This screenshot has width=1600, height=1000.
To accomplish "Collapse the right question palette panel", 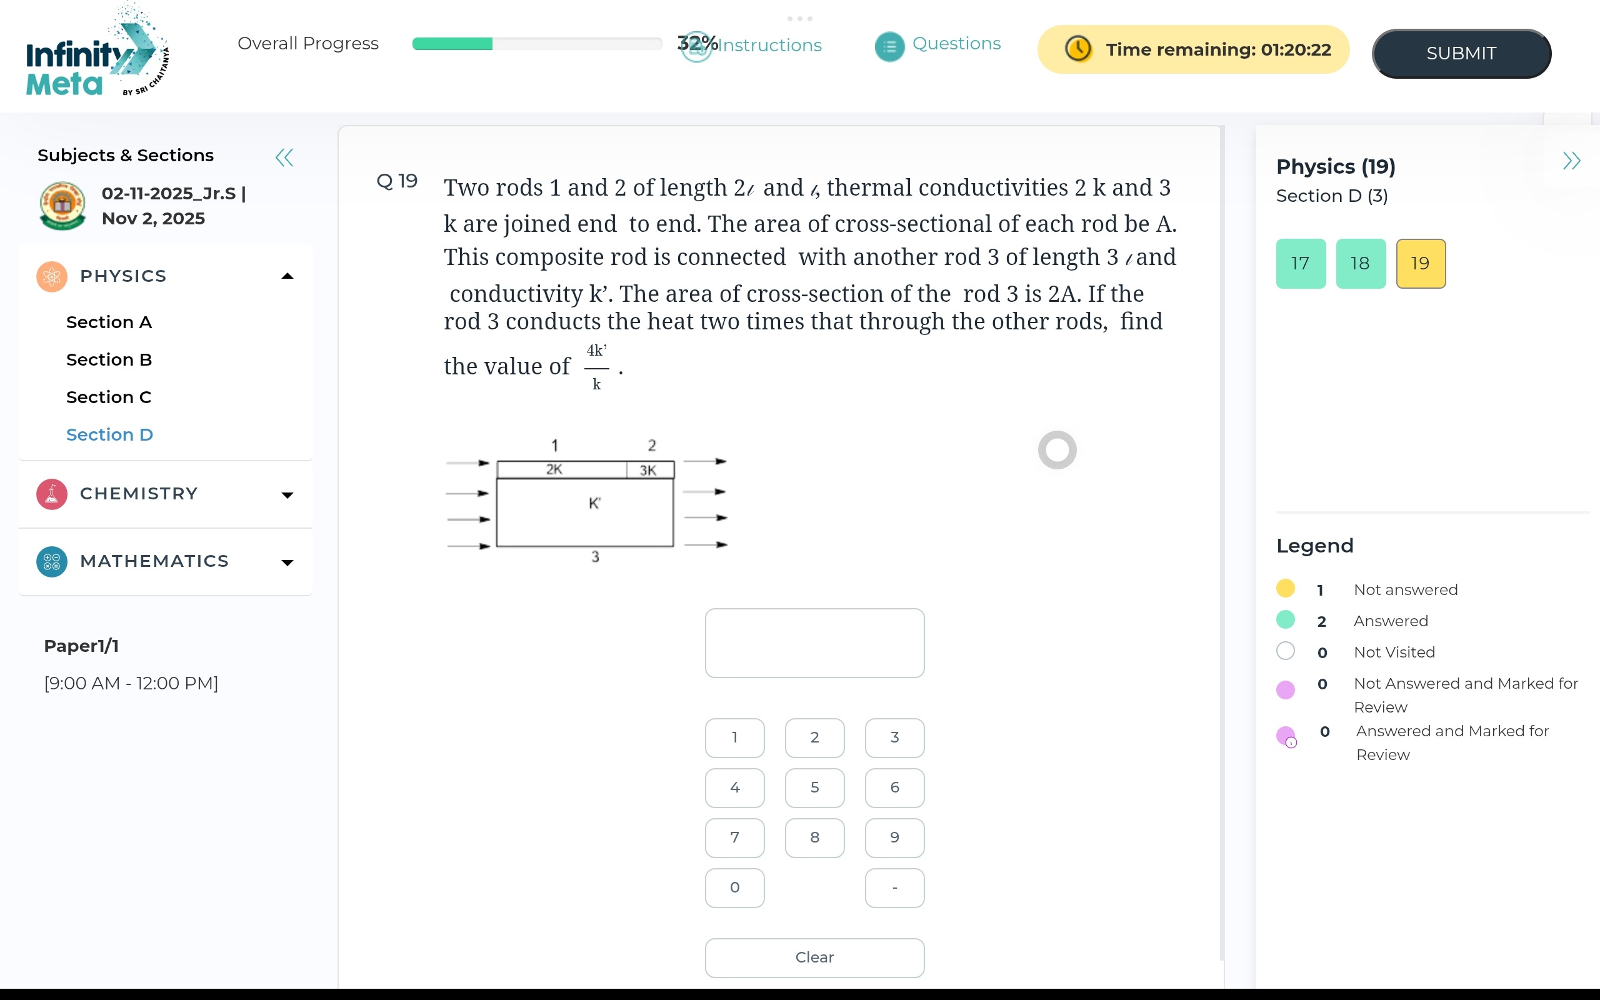I will pos(1571,161).
